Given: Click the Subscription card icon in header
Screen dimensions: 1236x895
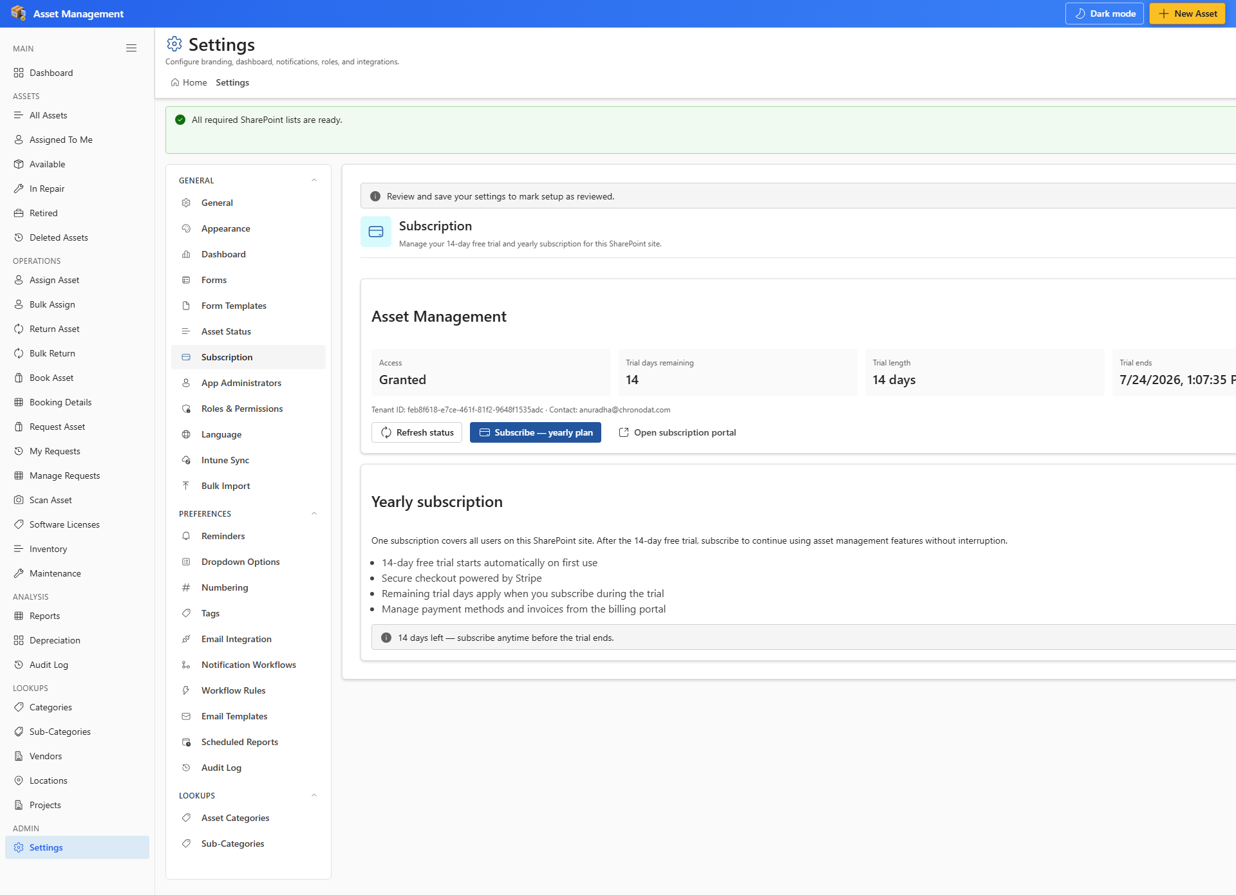Looking at the screenshot, I should pos(376,232).
